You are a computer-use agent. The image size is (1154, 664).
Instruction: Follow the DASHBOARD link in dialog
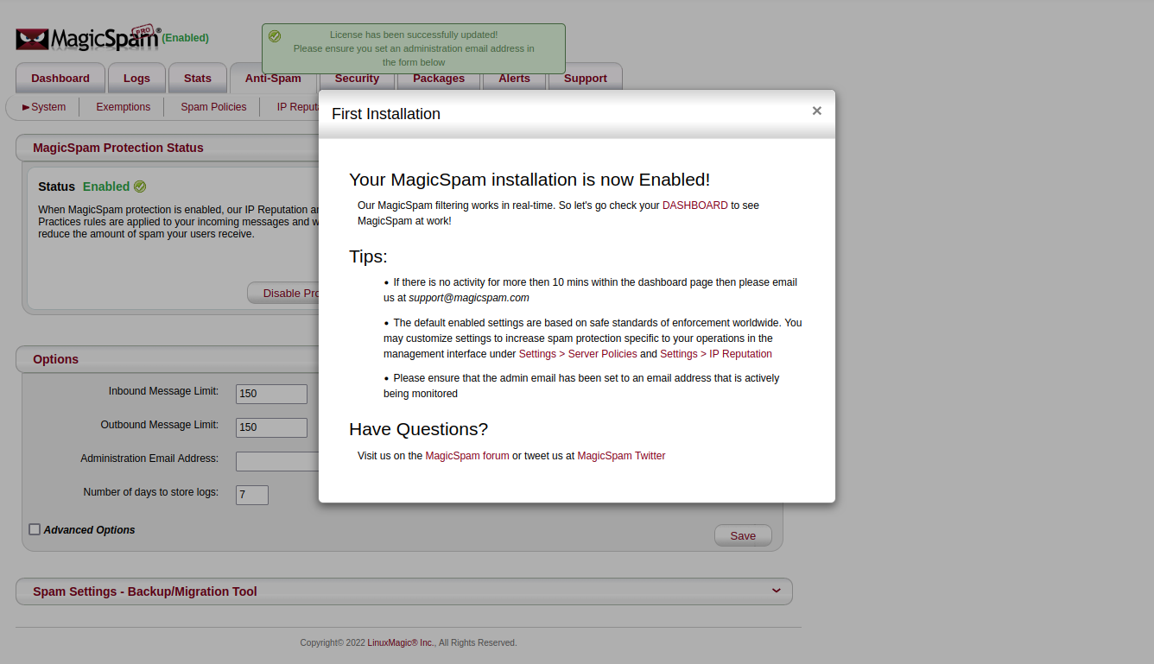pos(695,206)
